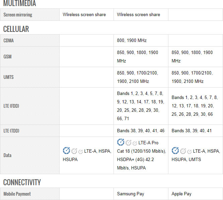Click the 800, 1900 MHz CDMA value

tap(132, 41)
